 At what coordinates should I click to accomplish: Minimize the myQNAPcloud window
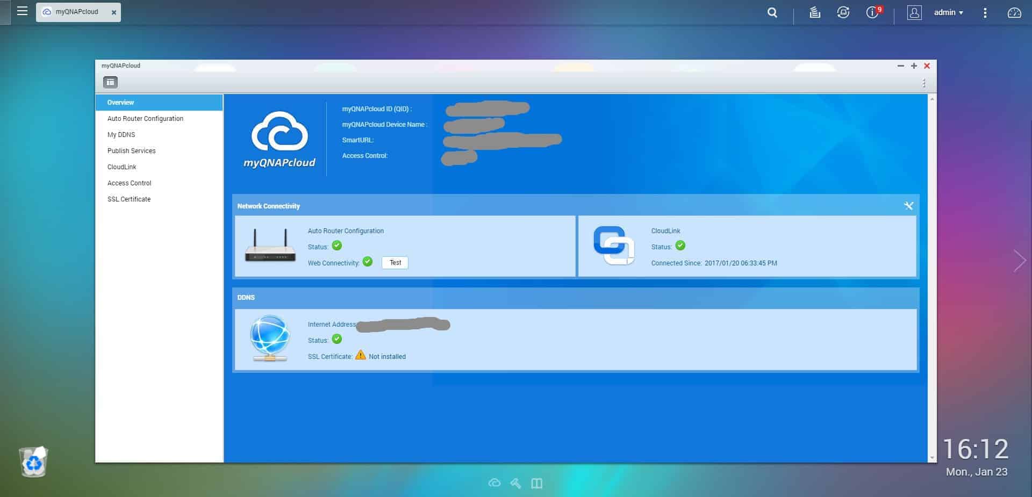(901, 66)
